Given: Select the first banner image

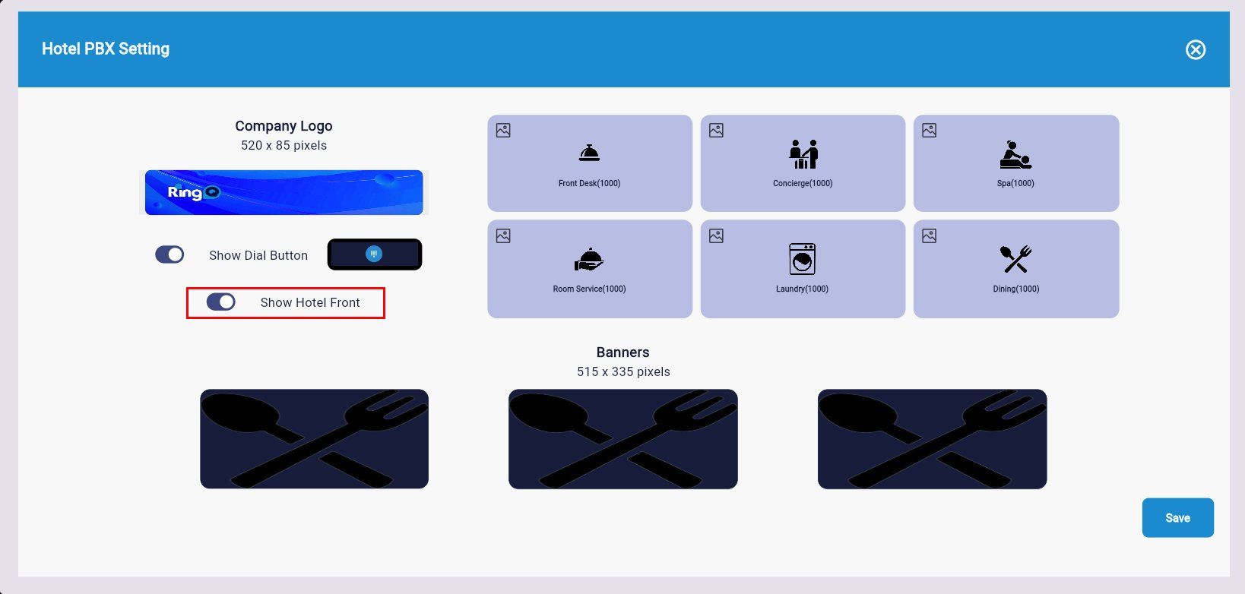Looking at the screenshot, I should tap(314, 439).
